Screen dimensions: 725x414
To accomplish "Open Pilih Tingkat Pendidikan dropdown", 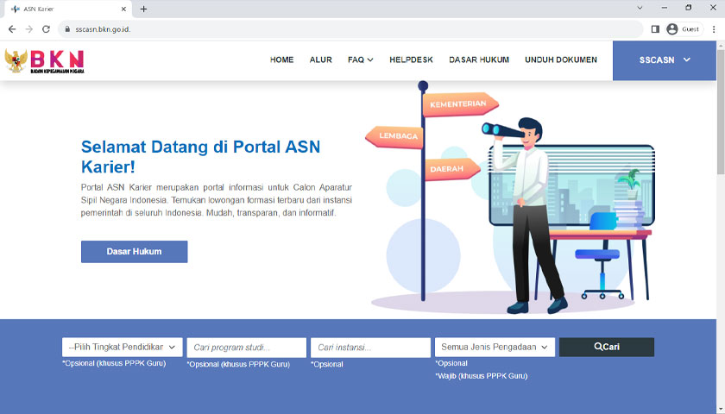I will pyautogui.click(x=122, y=347).
